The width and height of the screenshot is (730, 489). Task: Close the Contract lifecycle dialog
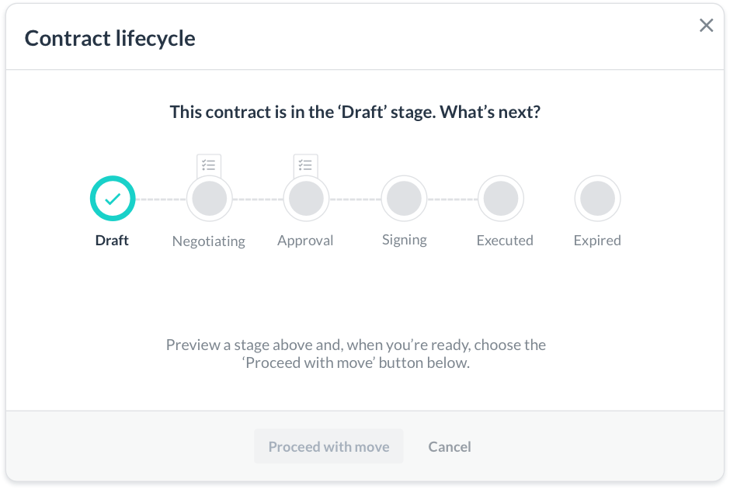click(706, 25)
